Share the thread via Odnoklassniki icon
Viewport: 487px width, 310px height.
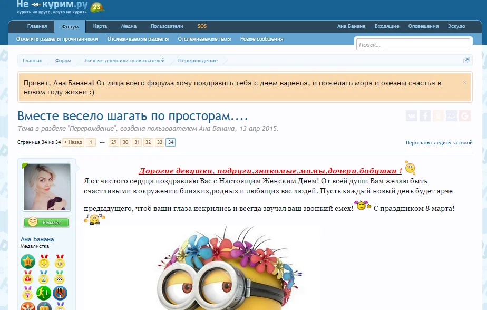click(439, 115)
